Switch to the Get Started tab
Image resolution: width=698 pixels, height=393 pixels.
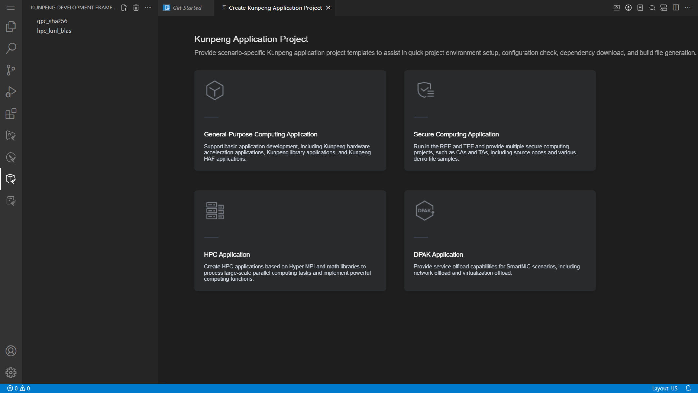(187, 8)
